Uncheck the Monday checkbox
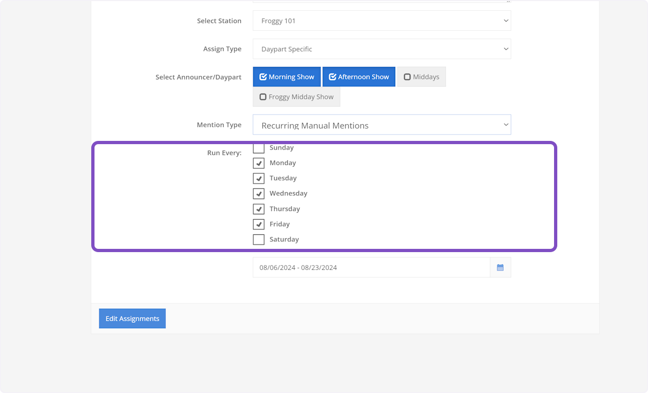This screenshot has height=393, width=648. tap(259, 163)
